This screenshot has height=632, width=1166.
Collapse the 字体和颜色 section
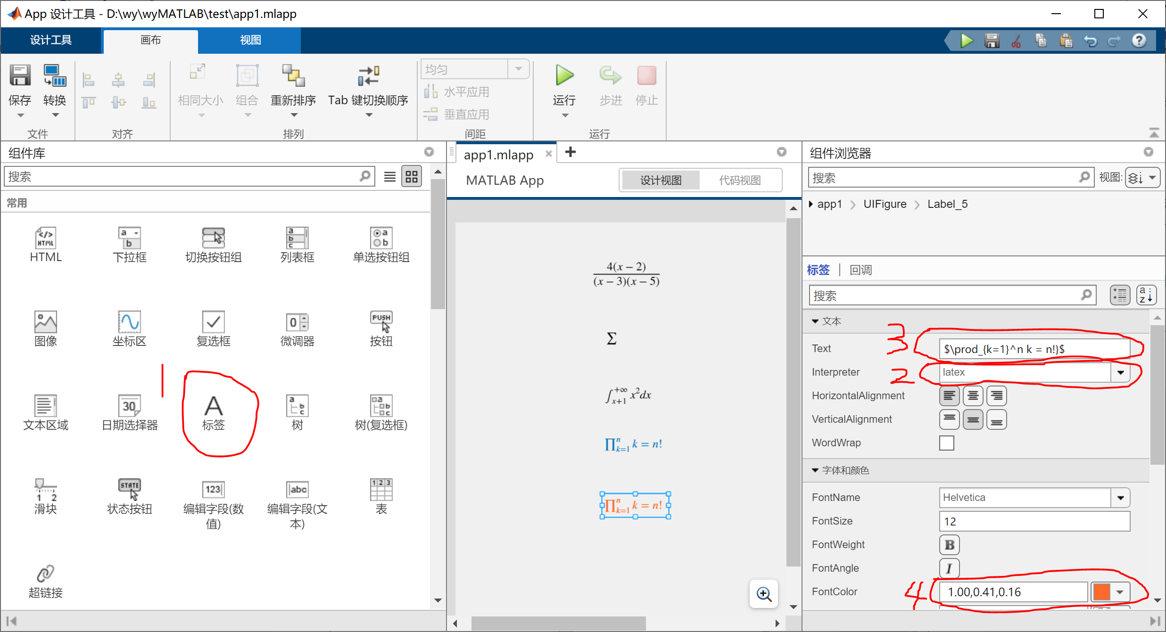pyautogui.click(x=815, y=470)
